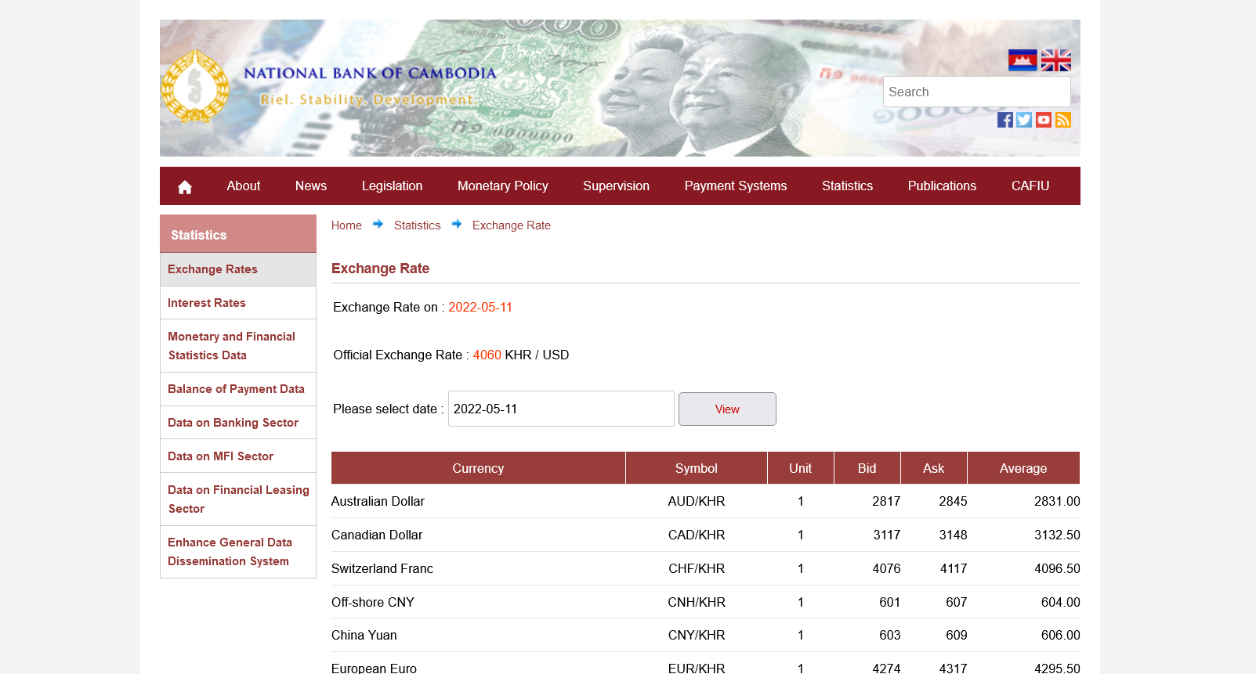
Task: Select the English UK flag icon
Action: click(x=1055, y=60)
